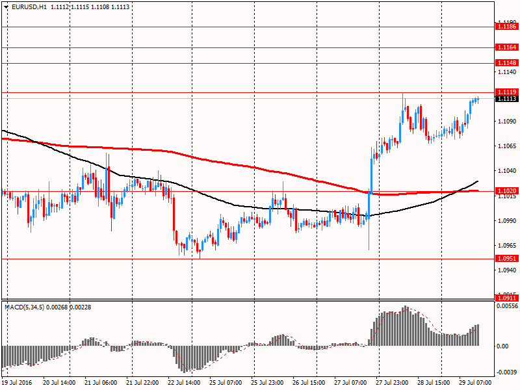
Task: Click the 1.0990 price scale value
Action: (x=507, y=220)
